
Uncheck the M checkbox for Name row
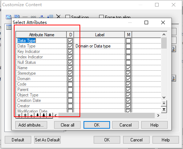[128, 68]
